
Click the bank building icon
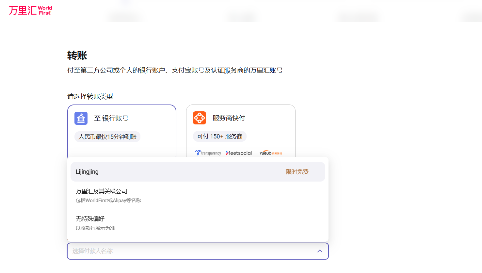coord(81,118)
